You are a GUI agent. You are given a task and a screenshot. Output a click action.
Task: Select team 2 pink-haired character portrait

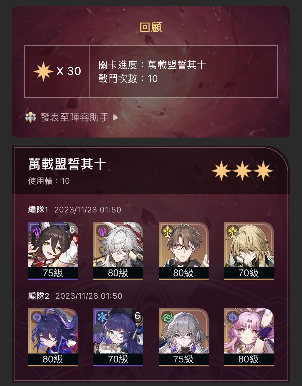249,337
